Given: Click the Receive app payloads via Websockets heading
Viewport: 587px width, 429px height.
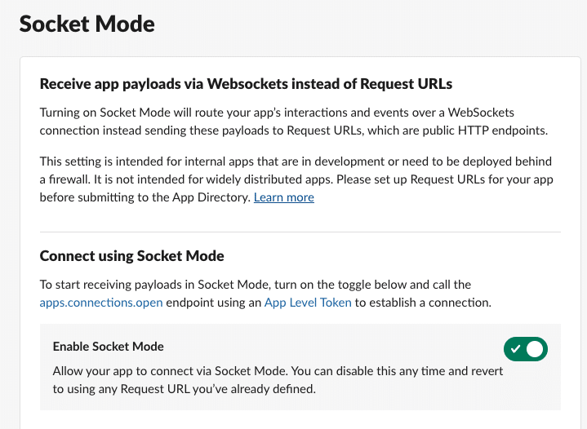Looking at the screenshot, I should 246,84.
